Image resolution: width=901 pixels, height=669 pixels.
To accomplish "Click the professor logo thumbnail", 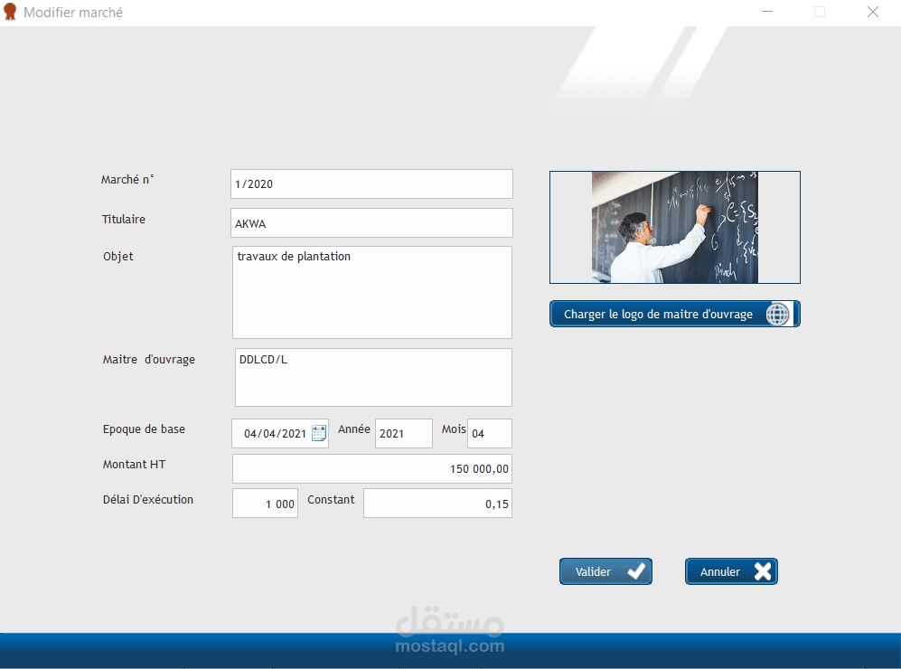I will click(x=674, y=227).
